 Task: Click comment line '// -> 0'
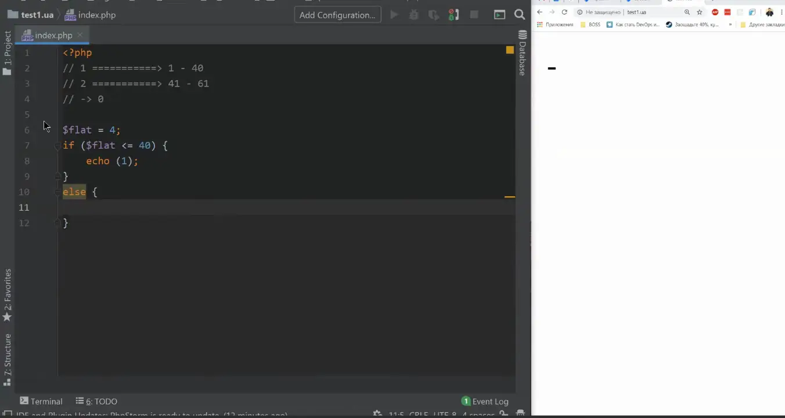click(83, 99)
